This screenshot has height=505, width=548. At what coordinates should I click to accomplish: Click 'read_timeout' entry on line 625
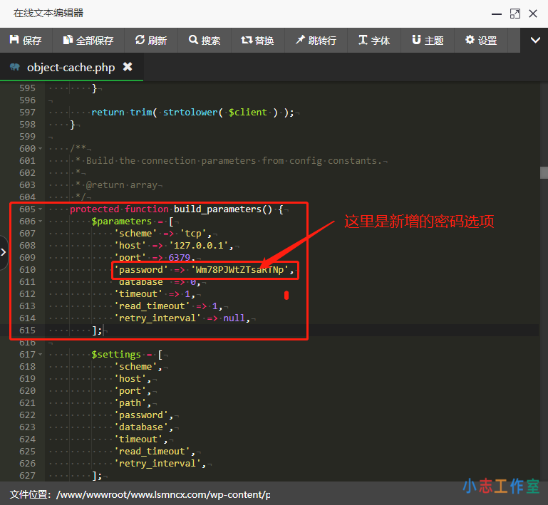[x=152, y=451]
